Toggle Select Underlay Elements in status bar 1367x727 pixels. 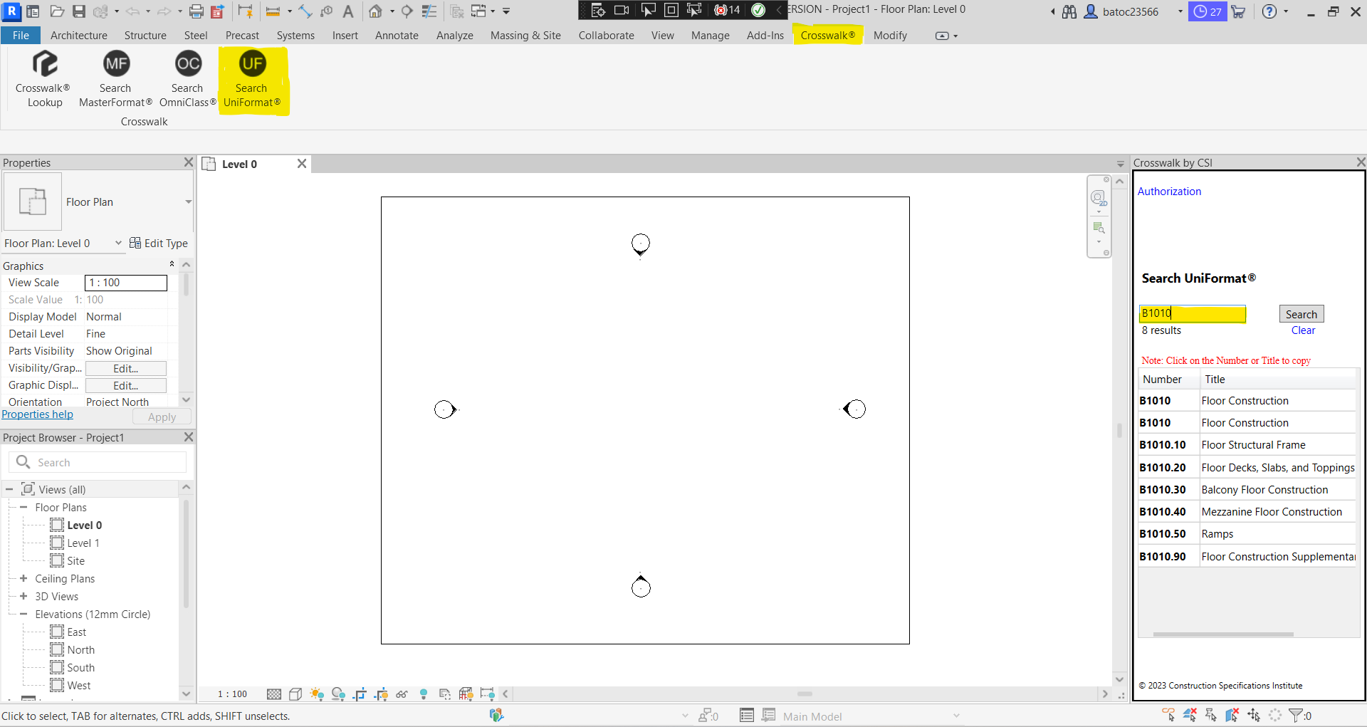point(1190,715)
